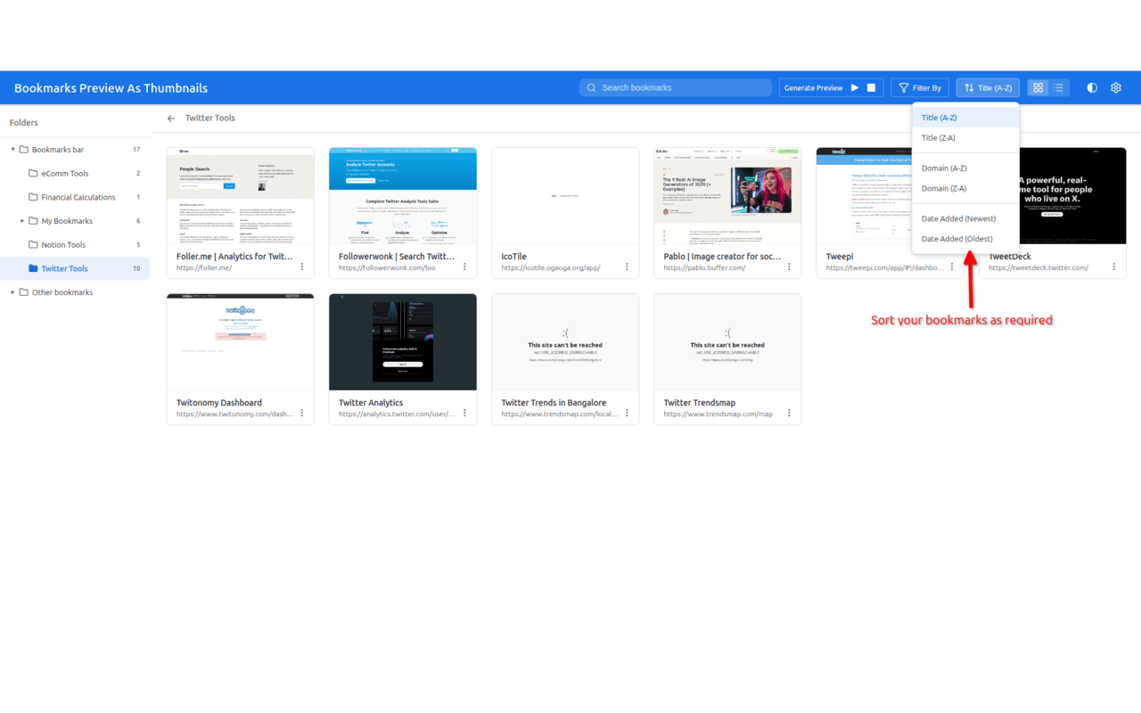Select the Twitter Tools folder
This screenshot has height=713, width=1141.
[75, 268]
